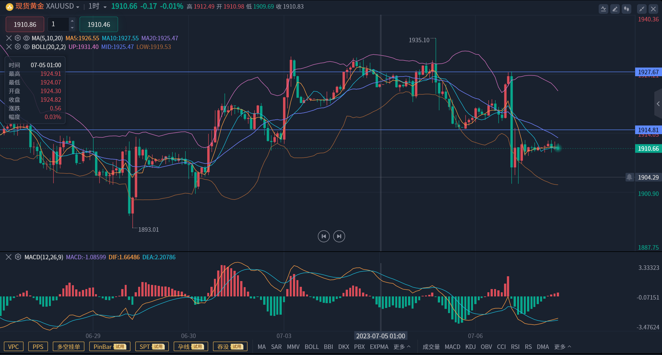Image resolution: width=662 pixels, height=355 pixels.
Task: Open BOLL indicator settings gear
Action: 18,47
